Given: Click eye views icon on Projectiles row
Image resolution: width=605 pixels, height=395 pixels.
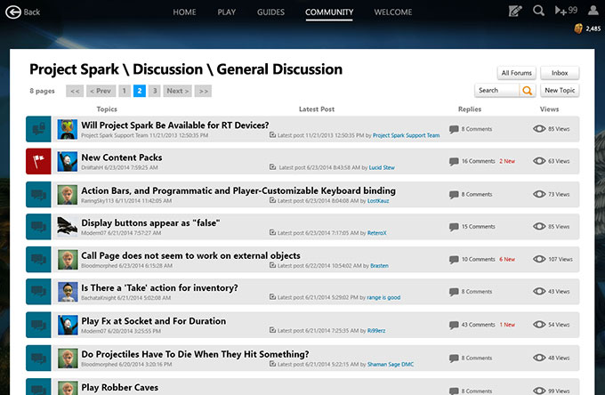Looking at the screenshot, I should (x=539, y=358).
